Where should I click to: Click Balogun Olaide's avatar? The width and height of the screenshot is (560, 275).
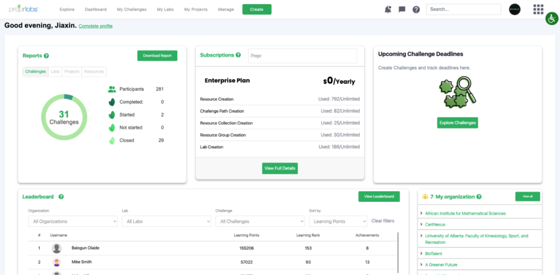pyautogui.click(x=56, y=248)
